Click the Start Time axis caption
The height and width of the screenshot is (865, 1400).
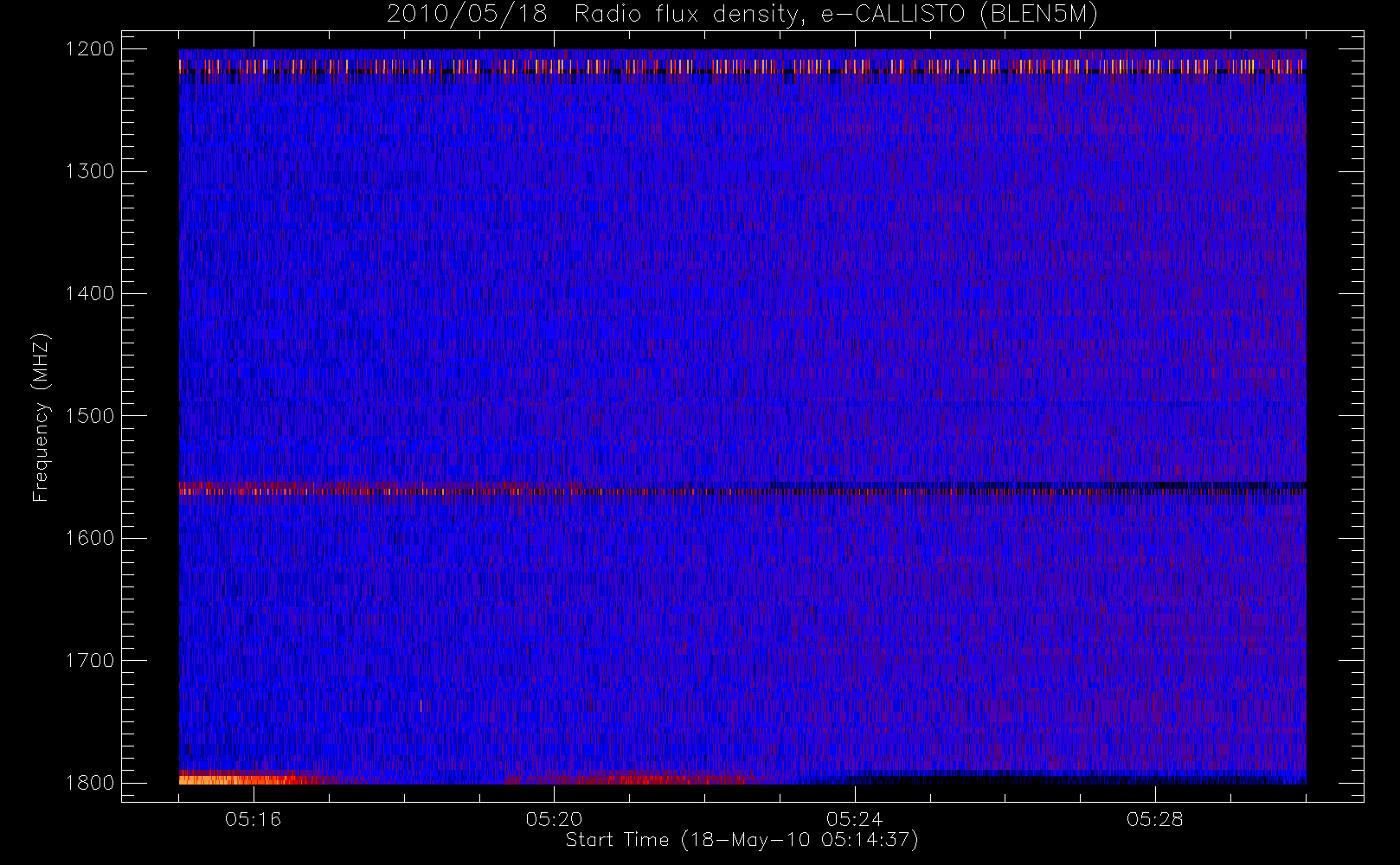pyautogui.click(x=742, y=840)
